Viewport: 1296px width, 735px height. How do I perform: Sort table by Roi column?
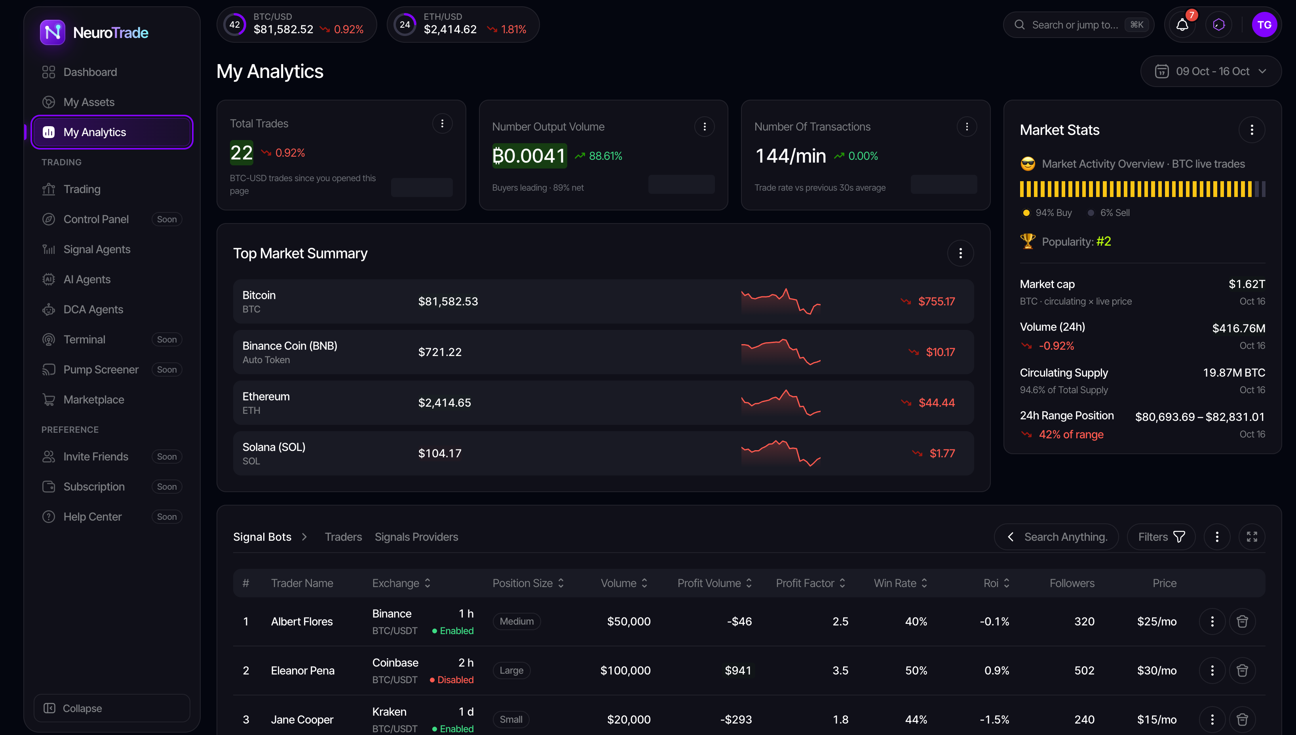[996, 583]
